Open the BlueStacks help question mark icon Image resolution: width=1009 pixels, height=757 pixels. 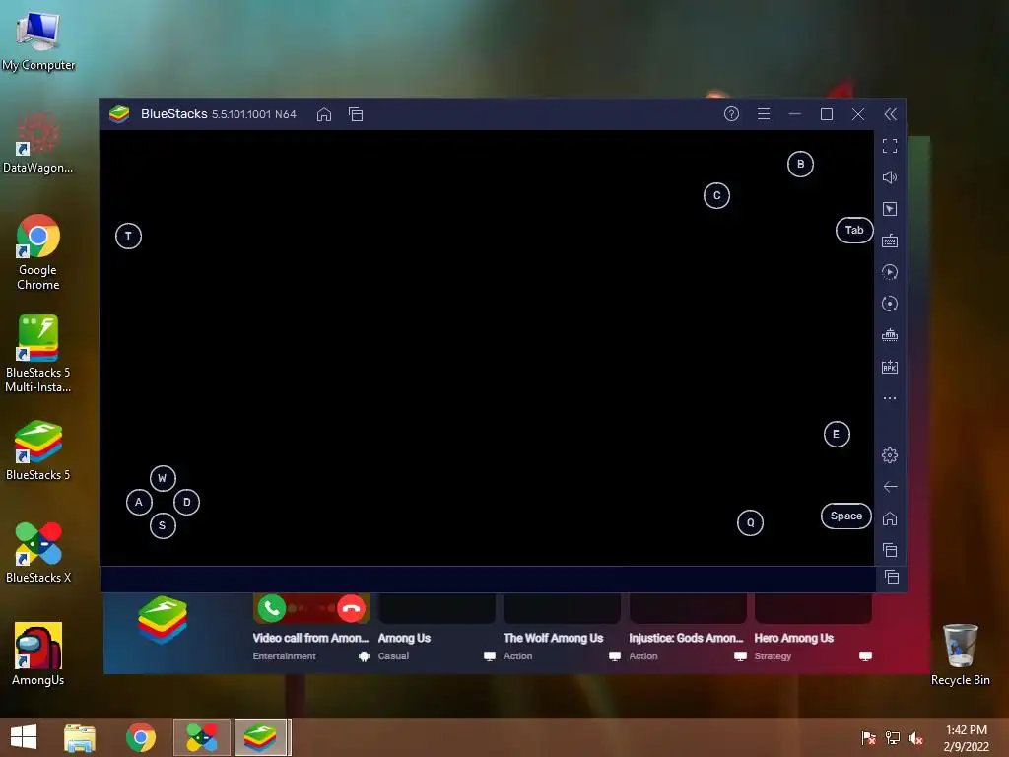731,114
